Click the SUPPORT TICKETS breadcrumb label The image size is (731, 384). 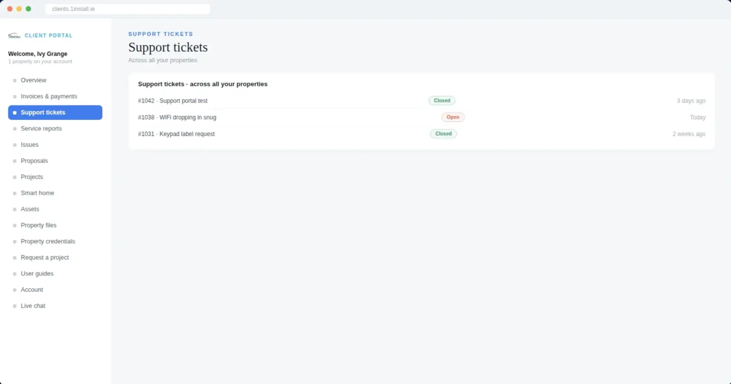click(161, 34)
